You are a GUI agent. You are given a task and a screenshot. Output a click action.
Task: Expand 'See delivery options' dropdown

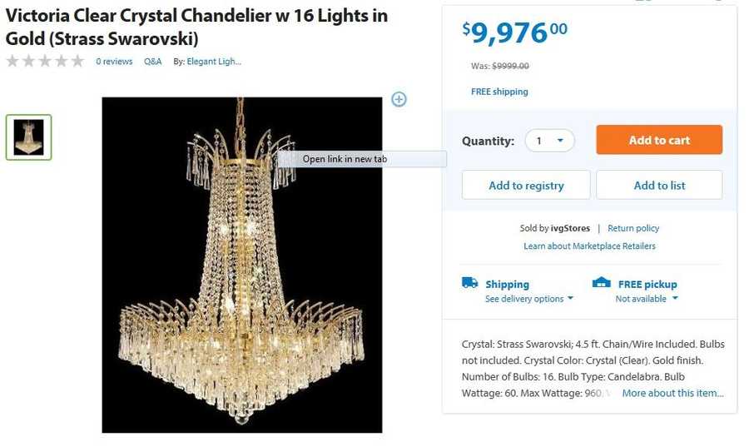click(x=529, y=299)
